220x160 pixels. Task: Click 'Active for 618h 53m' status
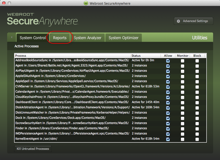point(145,86)
